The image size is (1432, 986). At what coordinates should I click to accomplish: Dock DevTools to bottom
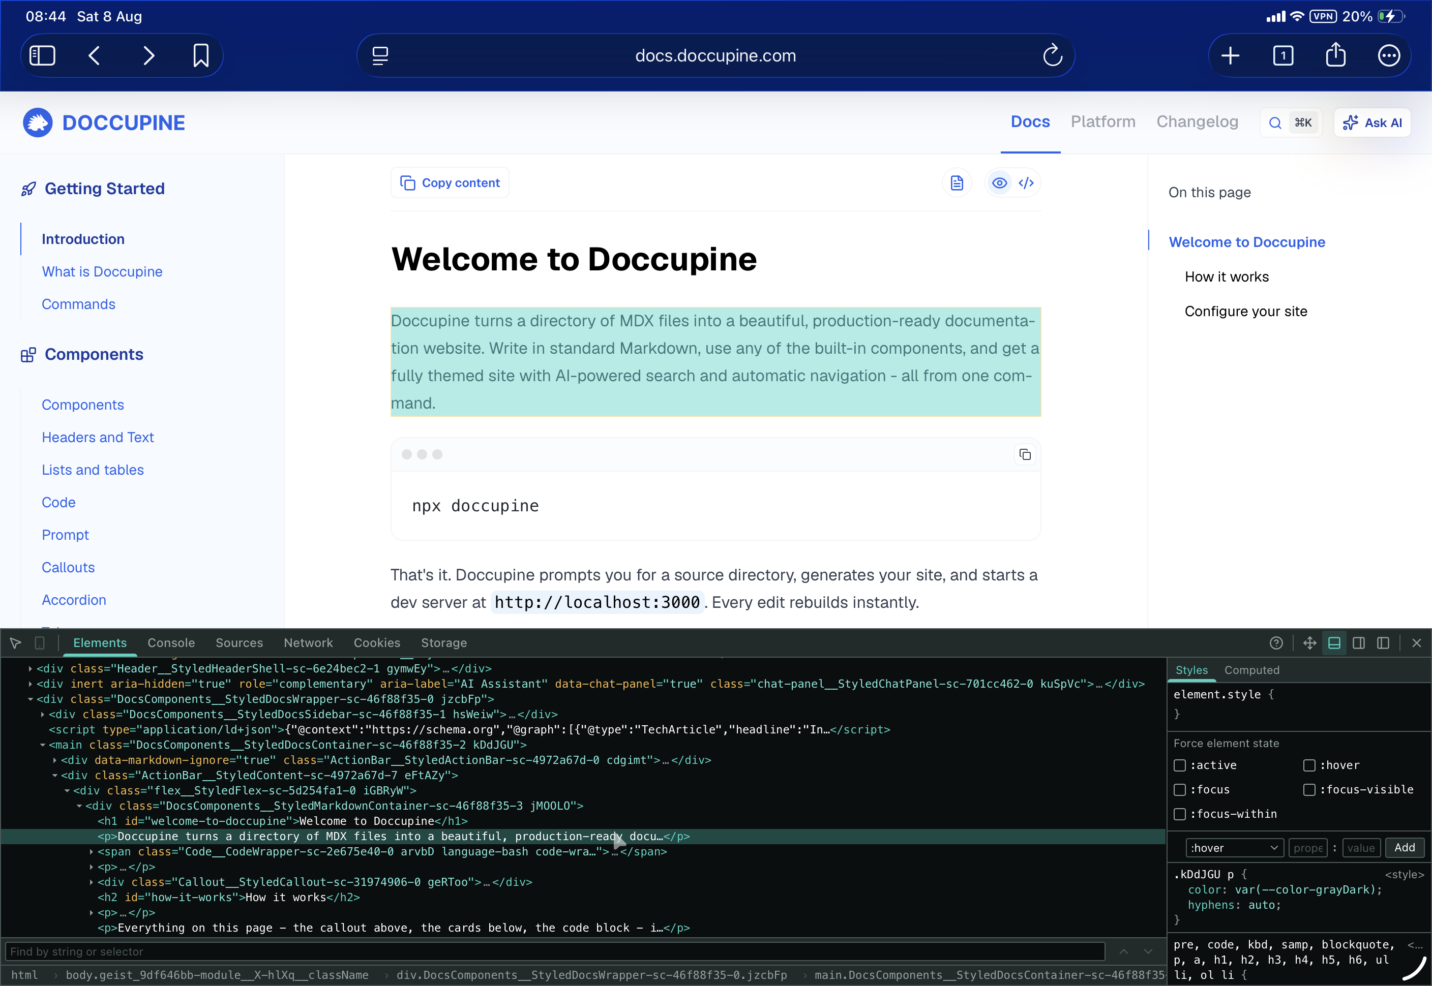coord(1334,643)
